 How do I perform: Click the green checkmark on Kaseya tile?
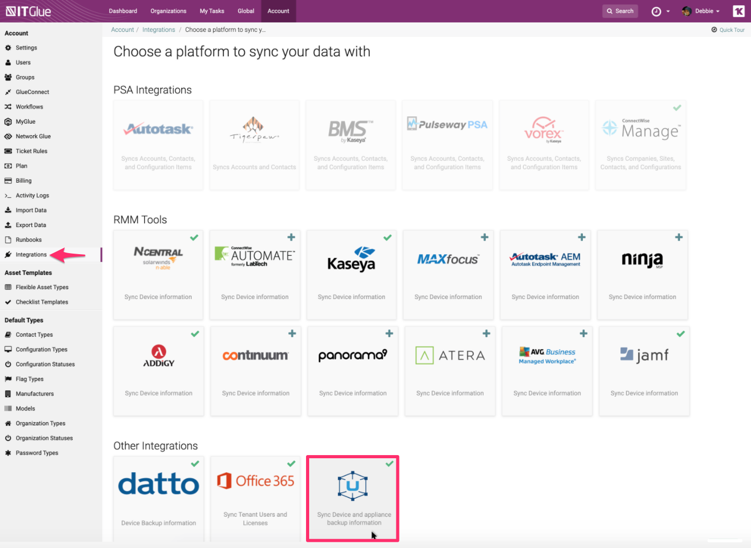[x=388, y=237]
